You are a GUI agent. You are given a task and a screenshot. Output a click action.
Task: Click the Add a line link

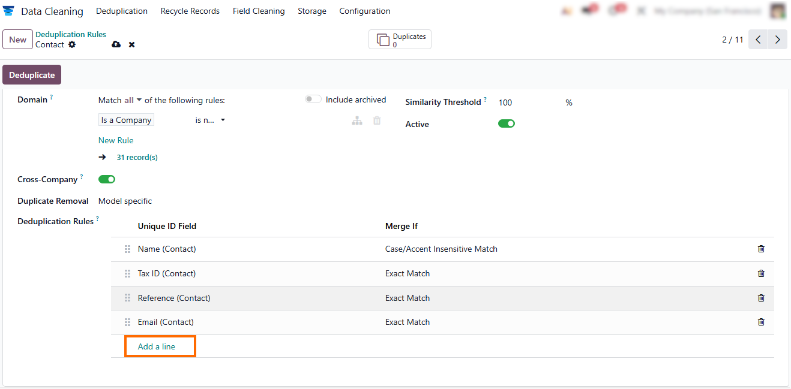(157, 346)
